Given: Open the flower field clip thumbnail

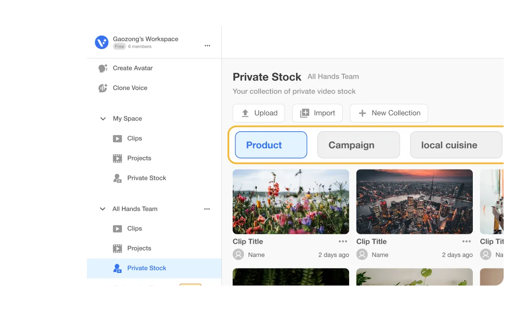Looking at the screenshot, I should [x=290, y=201].
